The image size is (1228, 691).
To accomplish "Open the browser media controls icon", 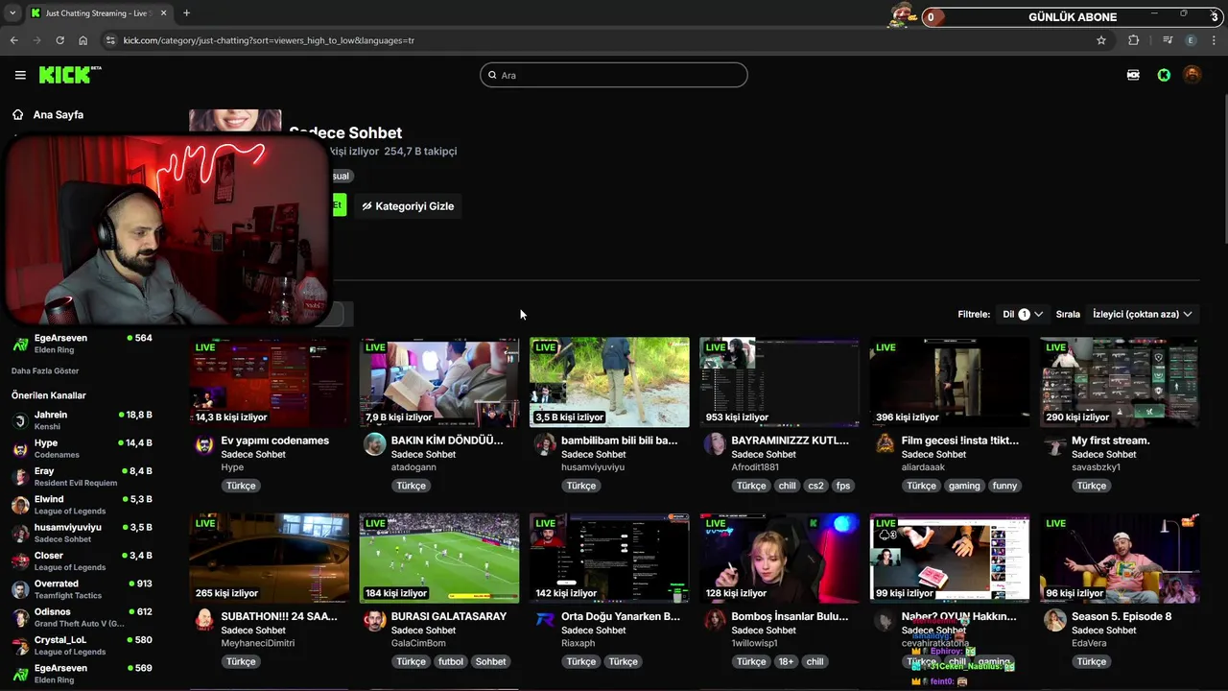I will [x=1167, y=40].
